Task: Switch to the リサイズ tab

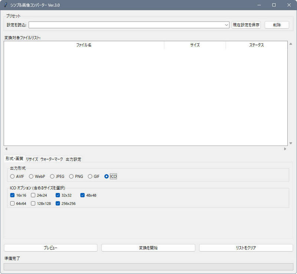Action: pos(32,159)
